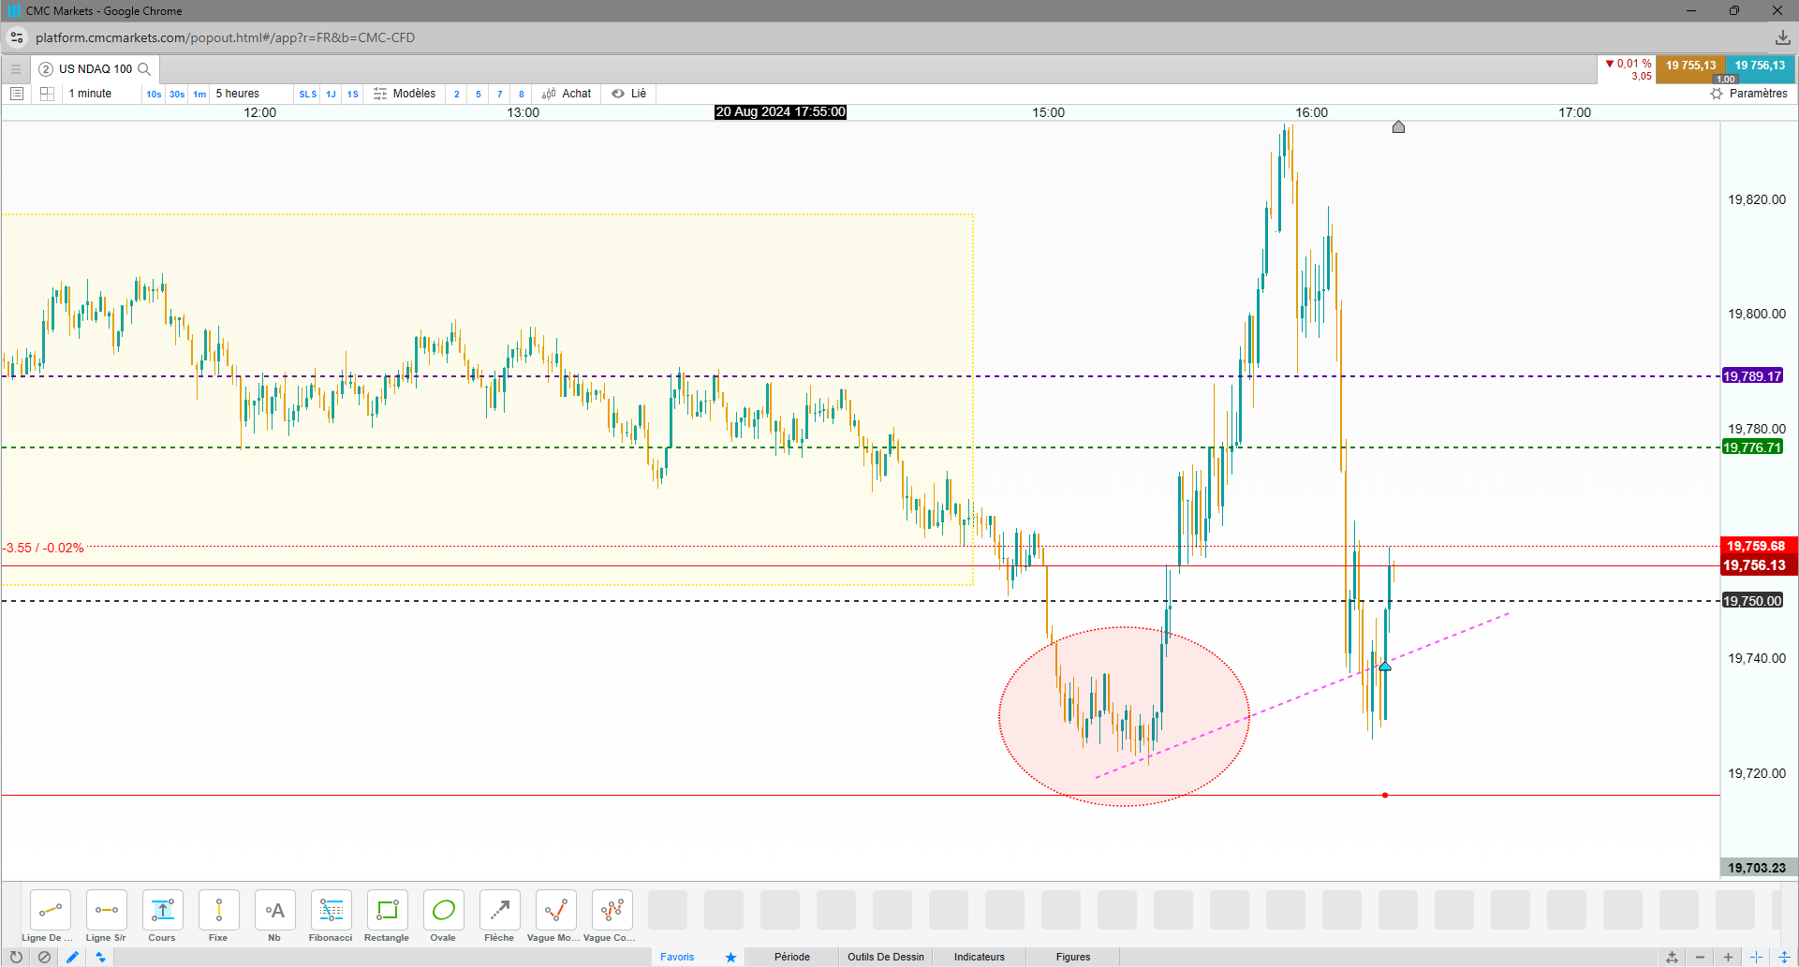Load chart template 7
The height and width of the screenshot is (967, 1799).
500,94
